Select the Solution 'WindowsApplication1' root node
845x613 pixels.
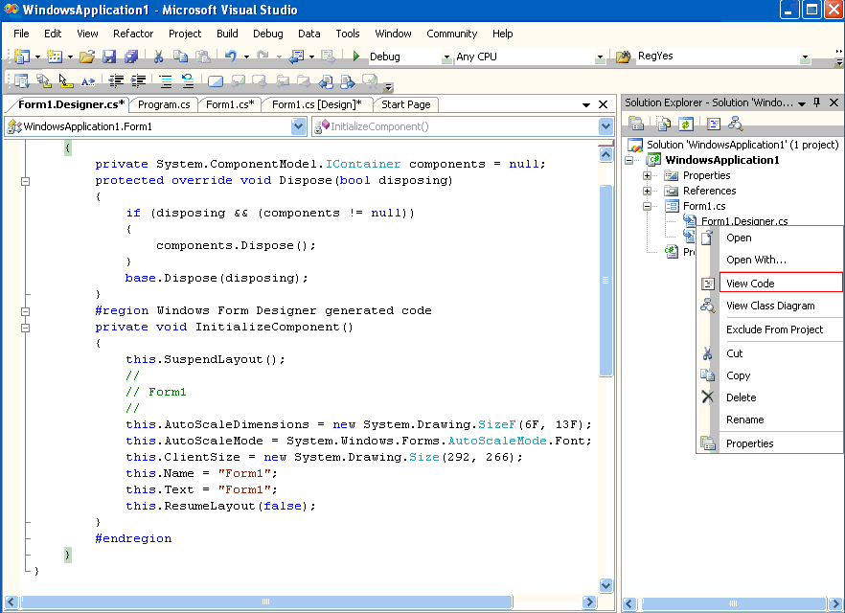742,145
